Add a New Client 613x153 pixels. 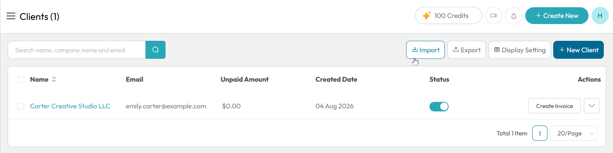point(579,50)
